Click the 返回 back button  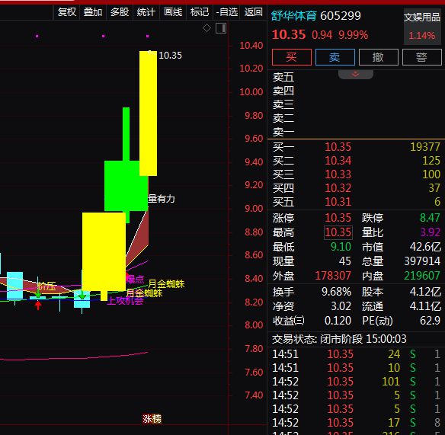coord(253,12)
